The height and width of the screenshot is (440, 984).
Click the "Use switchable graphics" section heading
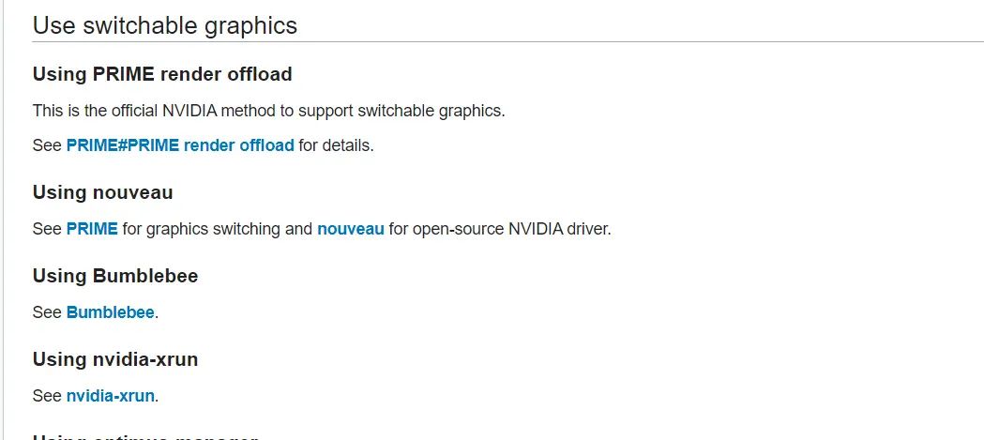165,25
